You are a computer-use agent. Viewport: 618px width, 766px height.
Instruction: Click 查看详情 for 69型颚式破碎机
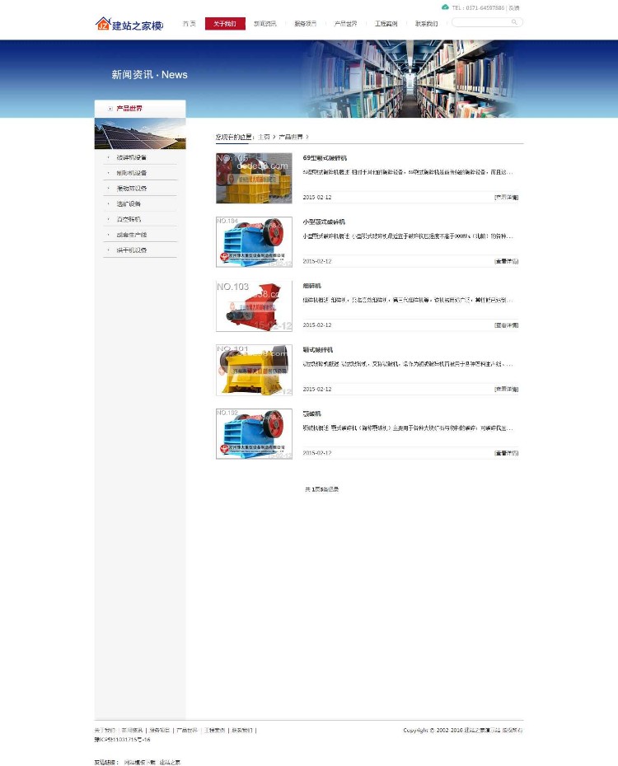tap(506, 198)
